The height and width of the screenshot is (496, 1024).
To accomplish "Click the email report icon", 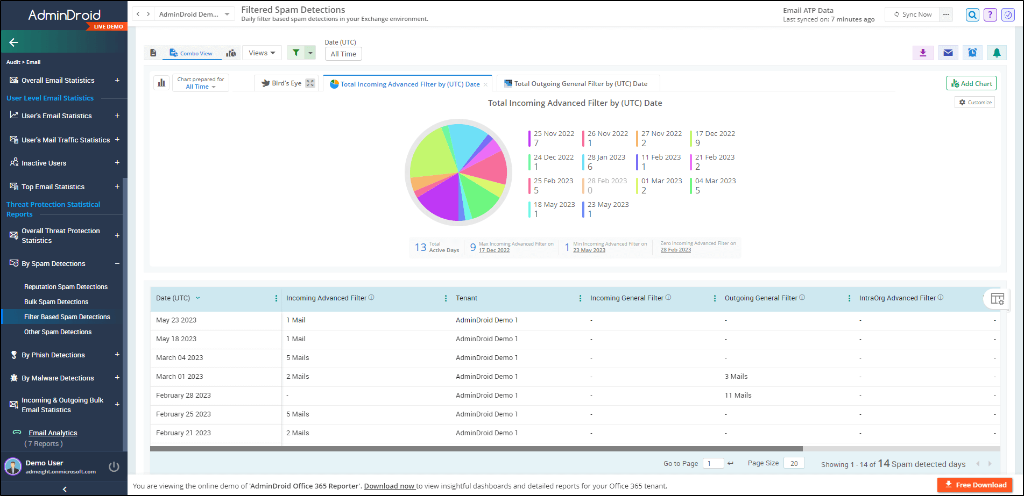I will coord(948,52).
